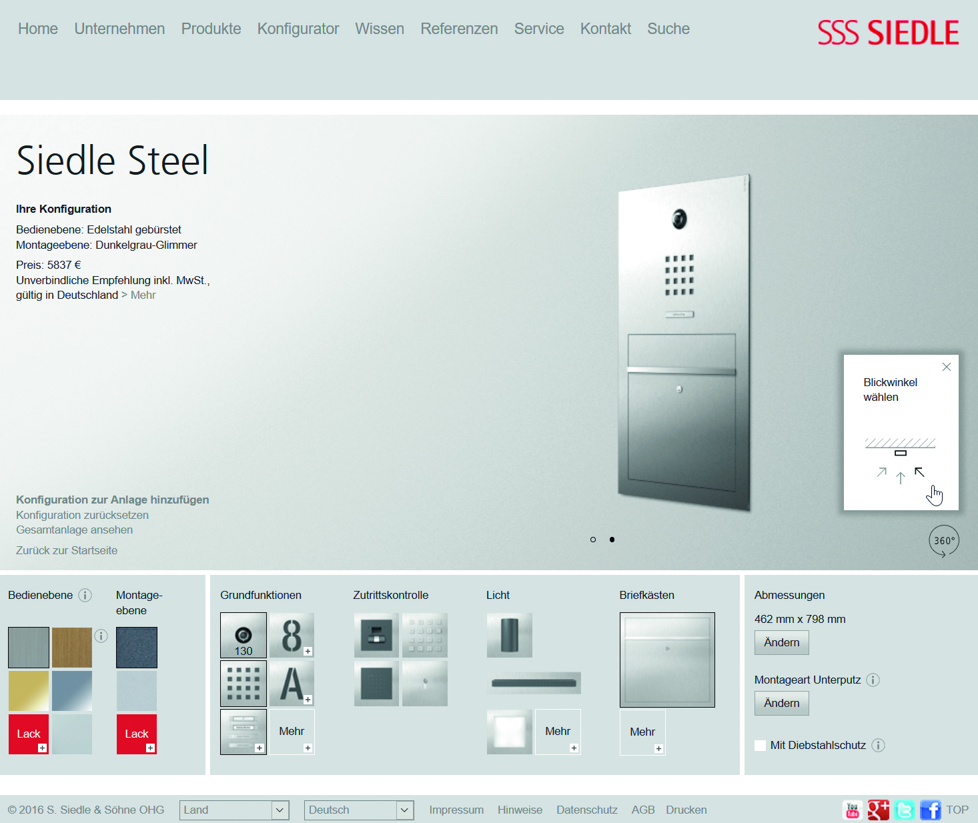Open the Twitter social link

(904, 810)
